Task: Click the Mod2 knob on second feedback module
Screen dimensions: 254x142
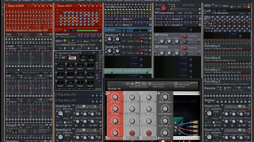Action: (x=117, y=51)
